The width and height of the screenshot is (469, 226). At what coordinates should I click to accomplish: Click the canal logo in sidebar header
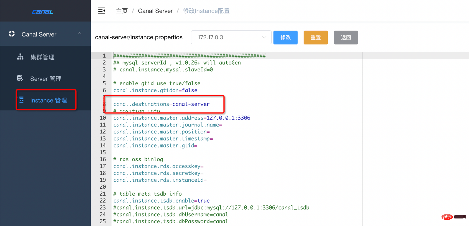(x=42, y=12)
